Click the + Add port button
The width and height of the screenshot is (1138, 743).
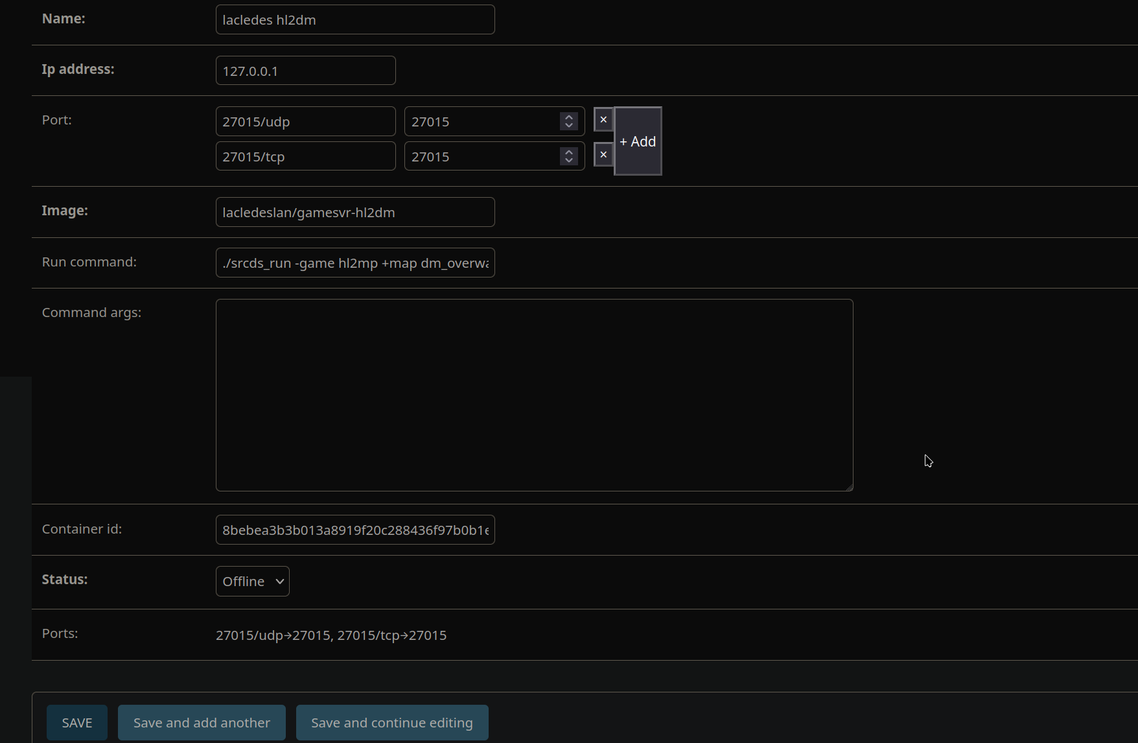point(638,141)
